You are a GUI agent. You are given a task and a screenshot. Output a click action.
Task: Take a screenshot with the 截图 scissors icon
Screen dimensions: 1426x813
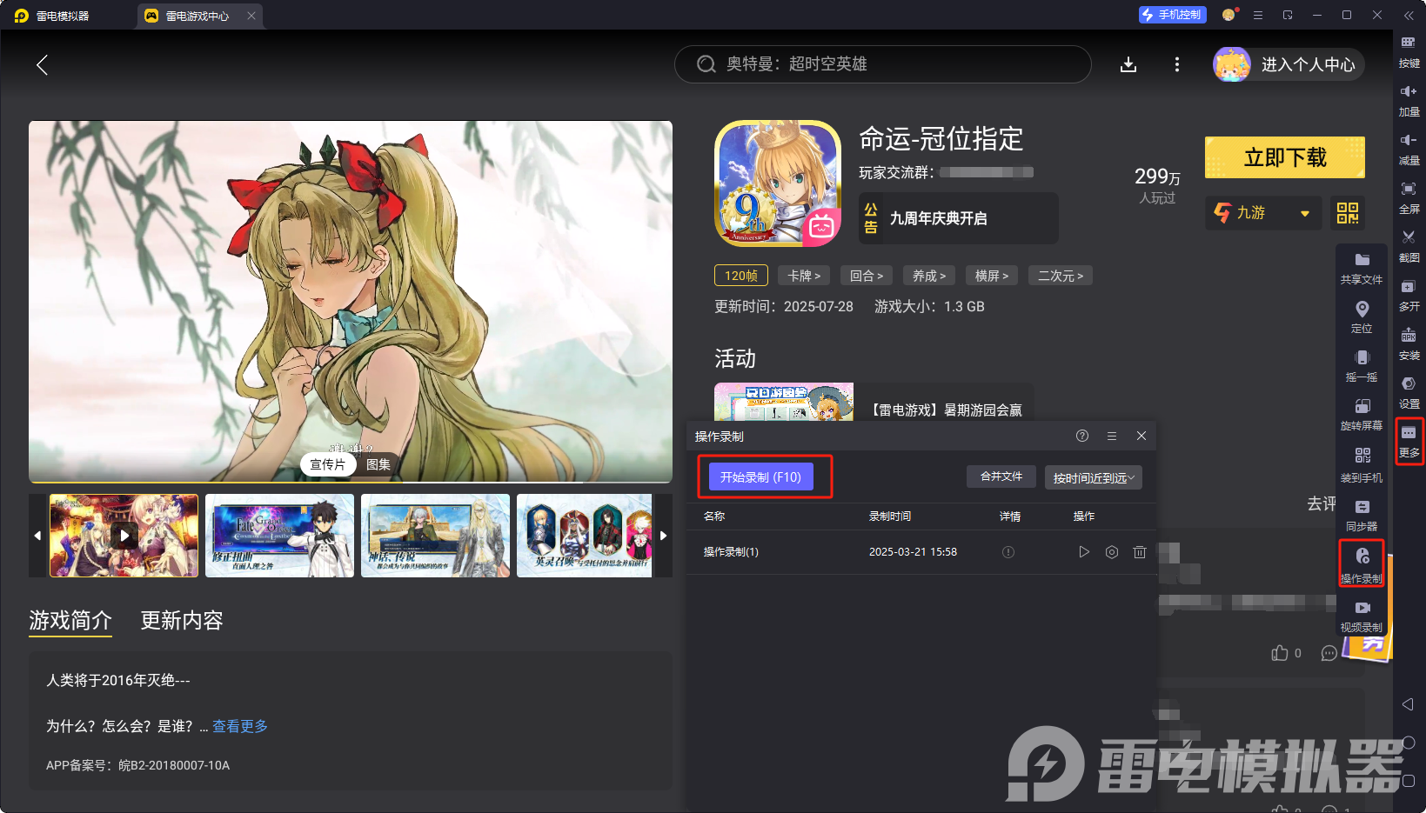[x=1409, y=247]
